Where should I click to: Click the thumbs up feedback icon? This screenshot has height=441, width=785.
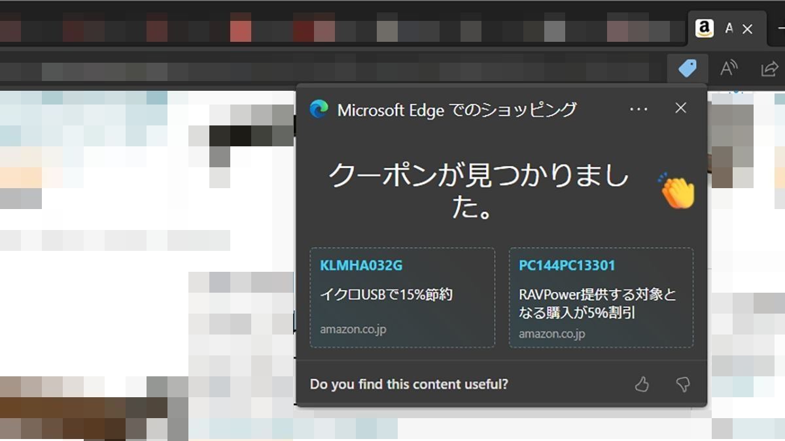click(642, 384)
